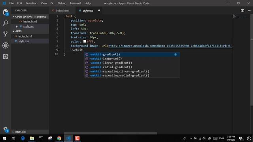The height and width of the screenshot is (142, 253).
Task: Switch to the index.html editor tab
Action: click(x=62, y=11)
